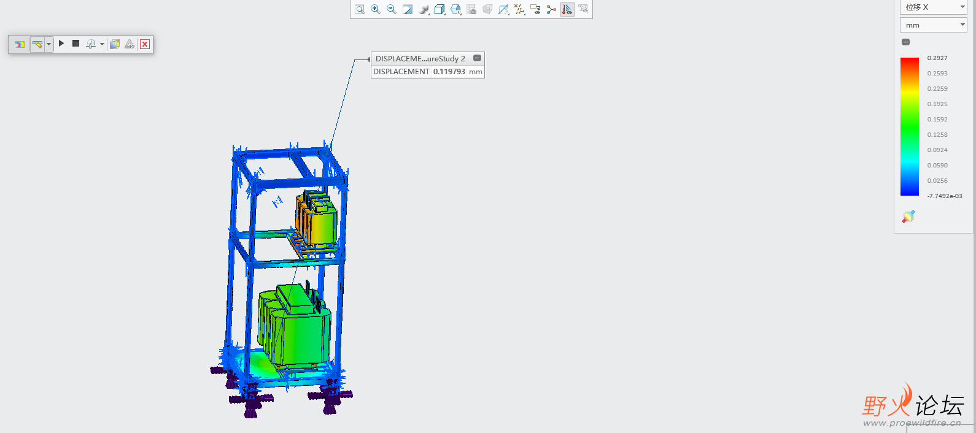This screenshot has width=976, height=433.
Task: Click the legend value 0.0256
Action: click(x=937, y=181)
